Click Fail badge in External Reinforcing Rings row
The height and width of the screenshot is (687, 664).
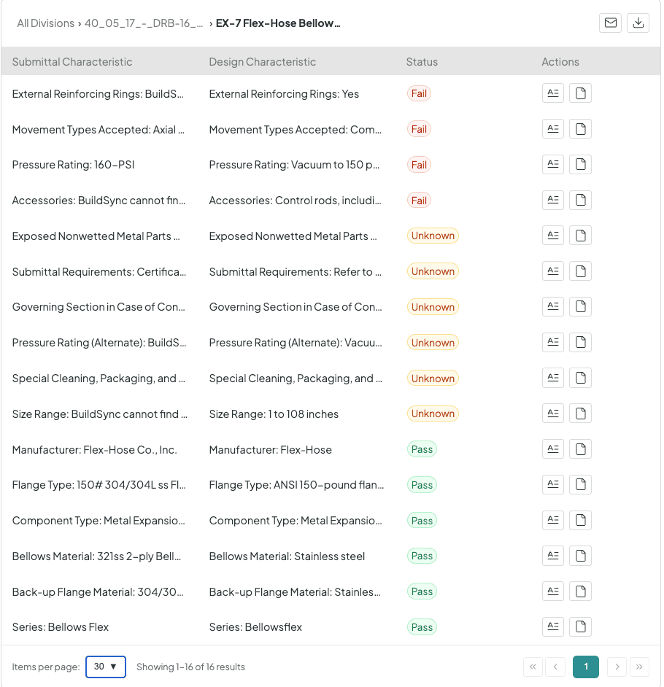[x=419, y=93]
